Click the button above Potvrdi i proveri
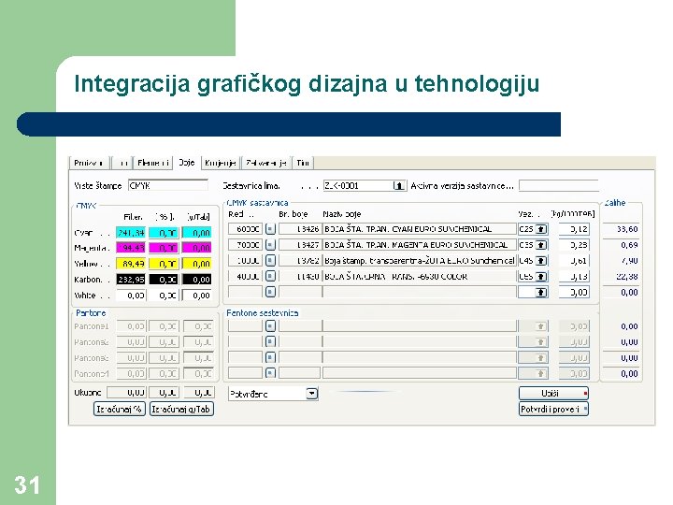This screenshot has height=505, width=673. 553,393
